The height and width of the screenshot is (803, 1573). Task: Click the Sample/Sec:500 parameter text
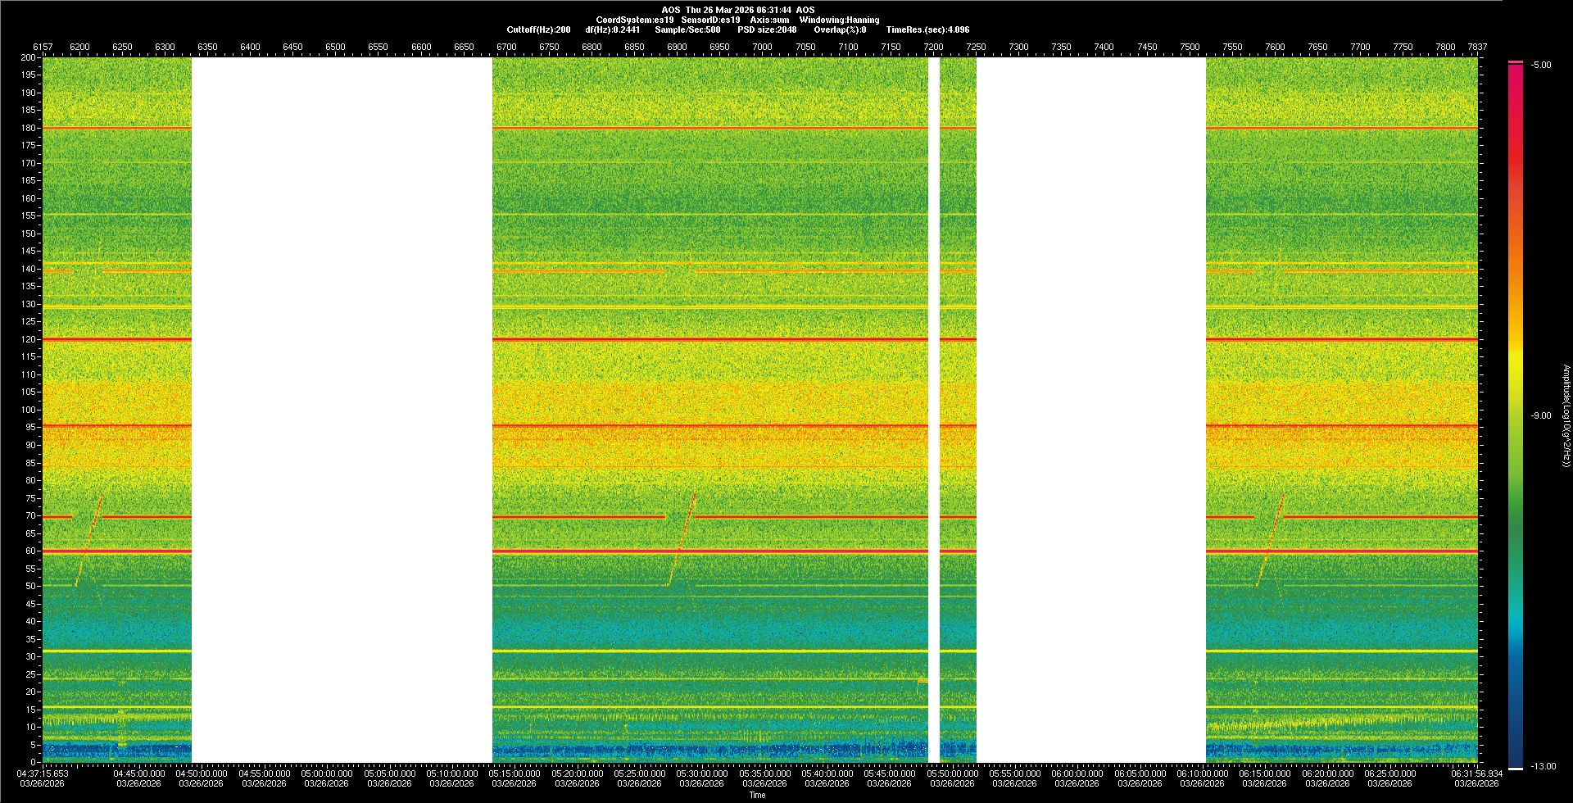pyautogui.click(x=687, y=29)
